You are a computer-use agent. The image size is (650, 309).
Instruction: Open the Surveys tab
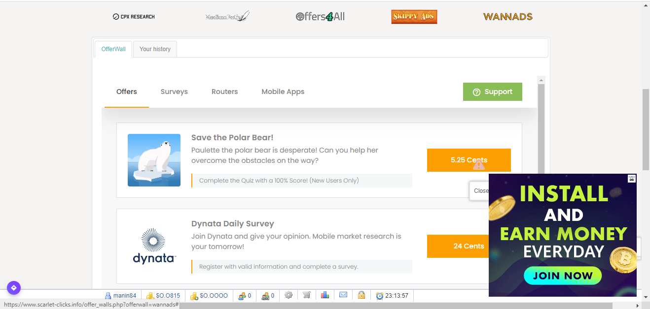click(174, 92)
